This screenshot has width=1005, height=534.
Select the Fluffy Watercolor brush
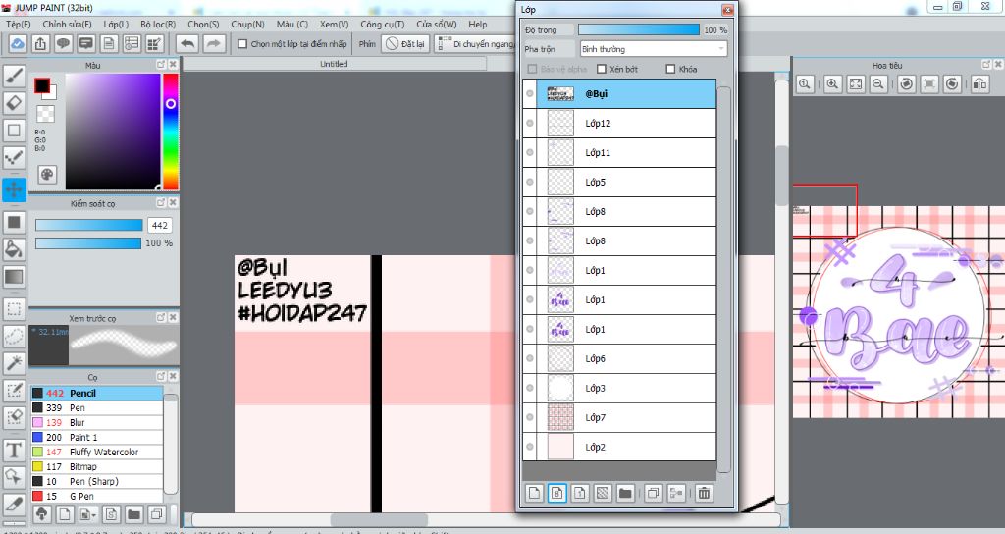[97, 452]
